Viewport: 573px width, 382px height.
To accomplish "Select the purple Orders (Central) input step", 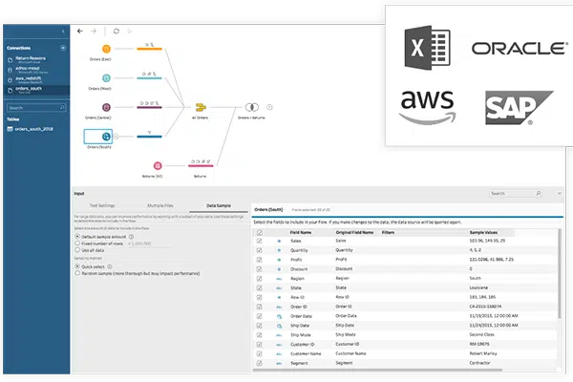I will click(106, 107).
